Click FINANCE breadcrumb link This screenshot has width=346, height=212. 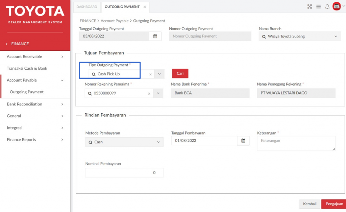[x=88, y=21]
